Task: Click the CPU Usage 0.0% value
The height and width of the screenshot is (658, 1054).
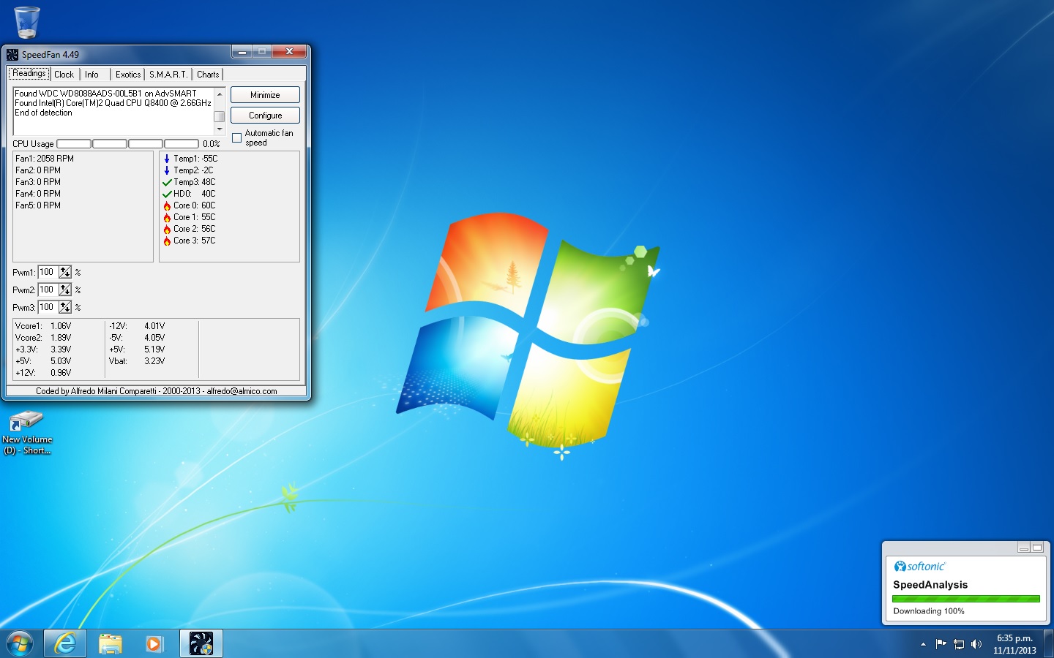Action: coord(212,144)
